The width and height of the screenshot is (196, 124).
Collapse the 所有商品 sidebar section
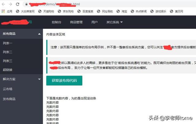pyautogui.click(x=21, y=34)
